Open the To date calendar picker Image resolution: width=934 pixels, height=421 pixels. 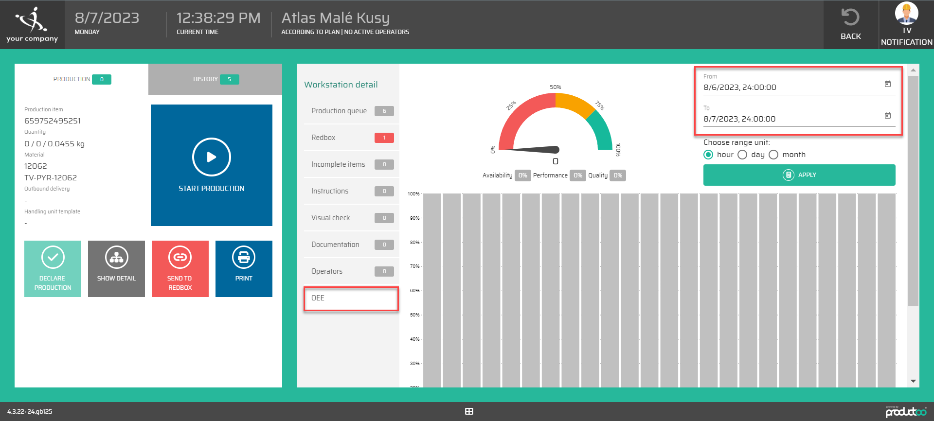[x=887, y=116]
